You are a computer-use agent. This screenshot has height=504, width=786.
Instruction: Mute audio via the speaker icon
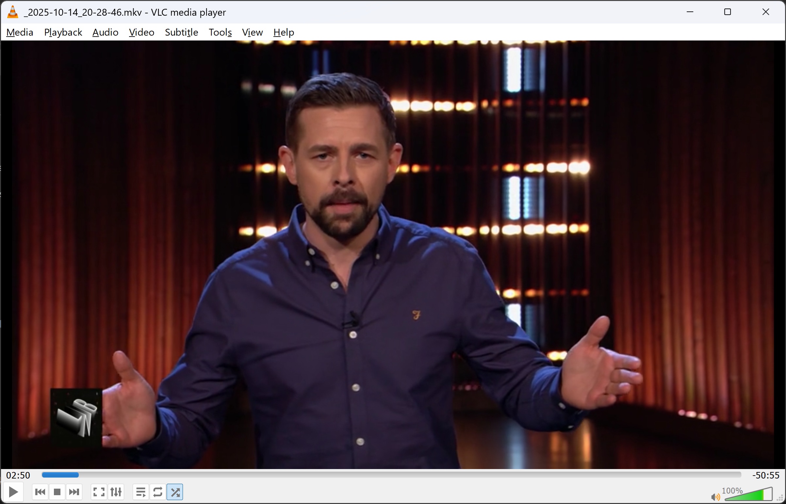pyautogui.click(x=715, y=497)
